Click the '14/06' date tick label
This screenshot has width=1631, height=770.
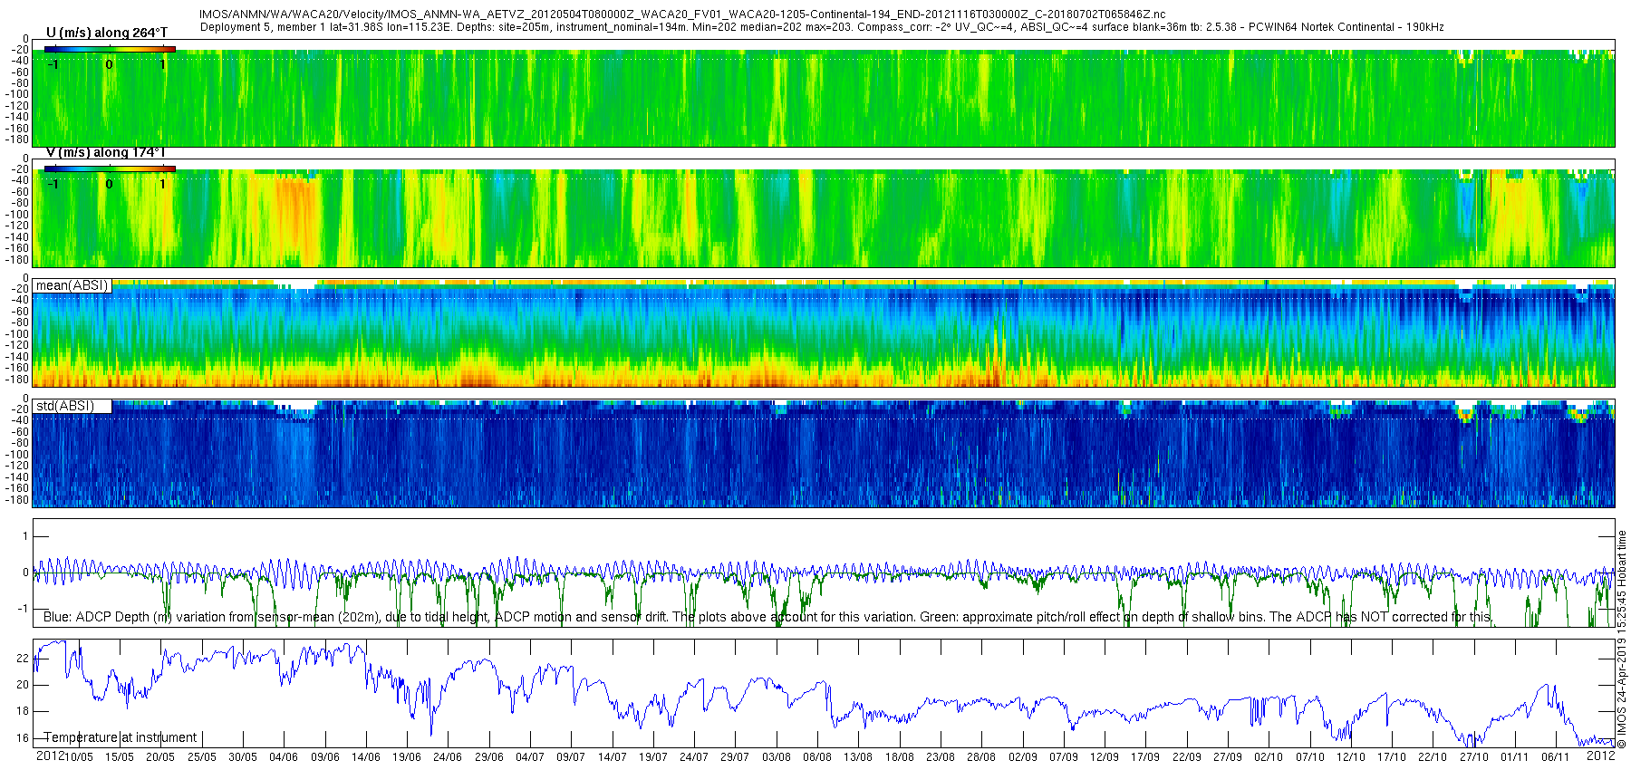coord(365,756)
